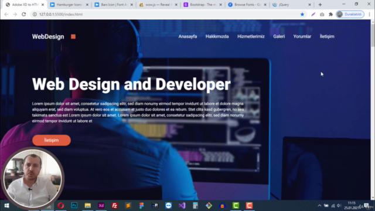
Task: Click the WebDesign logo text
Action: 48,36
